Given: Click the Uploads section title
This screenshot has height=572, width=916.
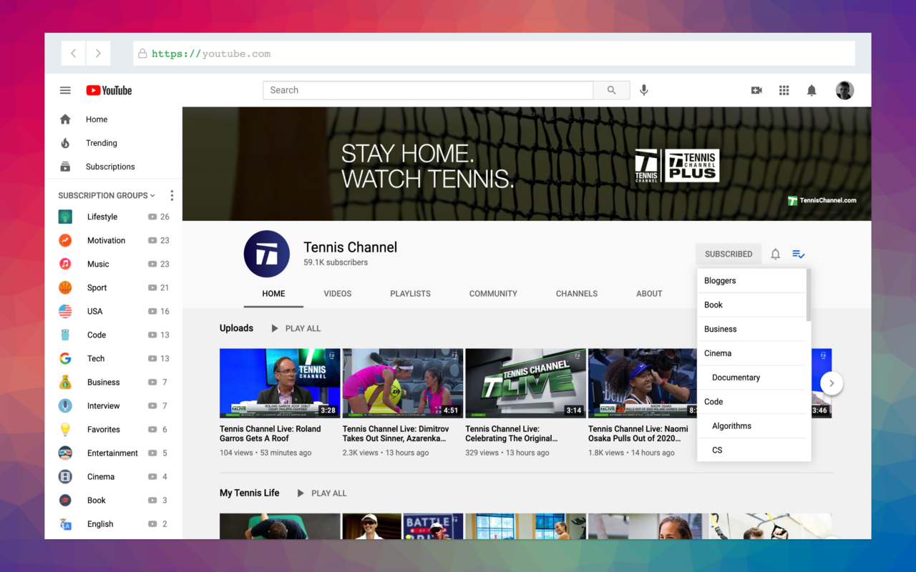Looking at the screenshot, I should (x=236, y=328).
